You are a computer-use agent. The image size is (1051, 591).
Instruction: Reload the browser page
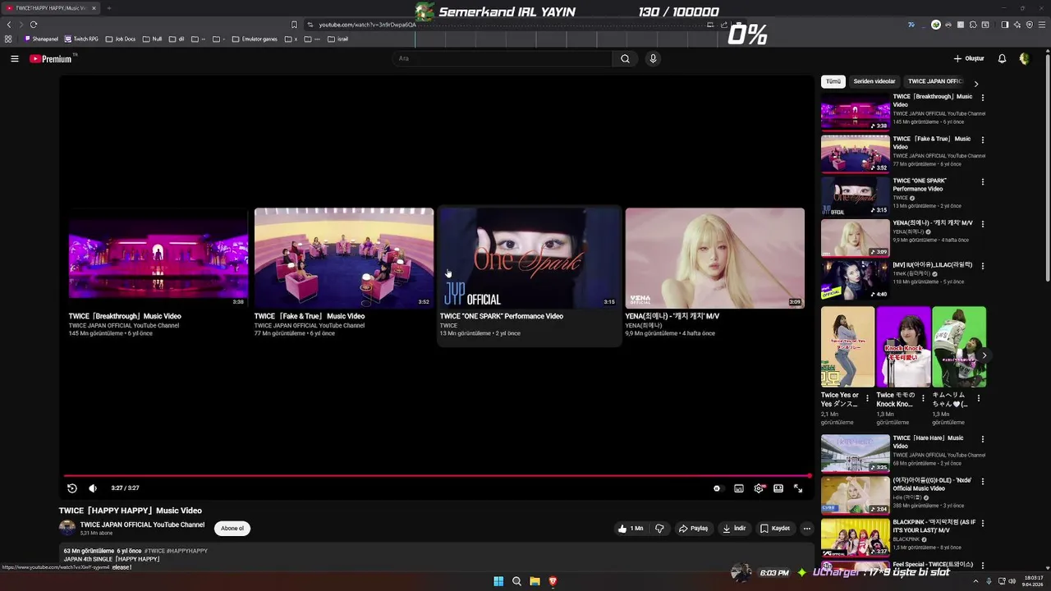click(x=34, y=25)
